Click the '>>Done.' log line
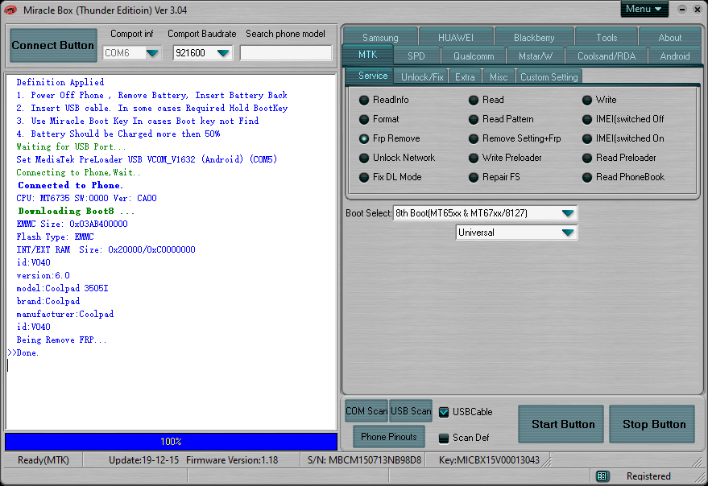Viewport: 708px width, 486px height. (23, 353)
